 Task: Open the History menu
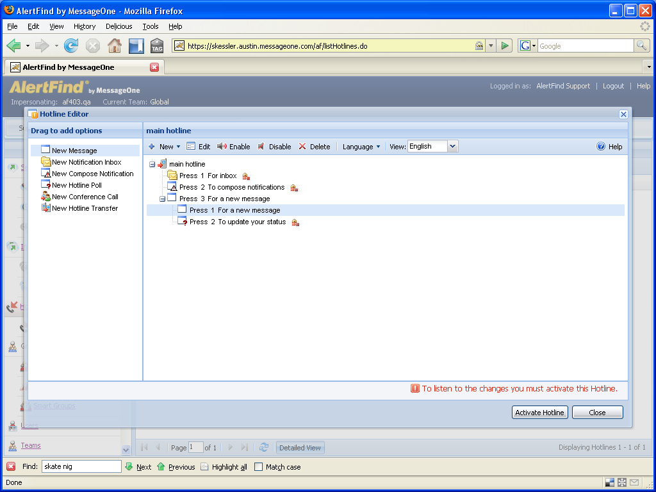tap(85, 26)
